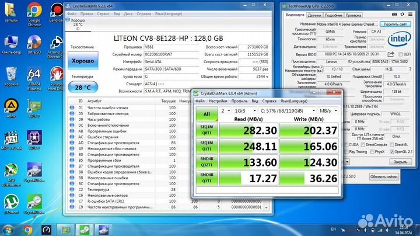Open Настройки menu in CrystalDiskMark
This screenshot has height=236, width=420.
tap(218, 101)
